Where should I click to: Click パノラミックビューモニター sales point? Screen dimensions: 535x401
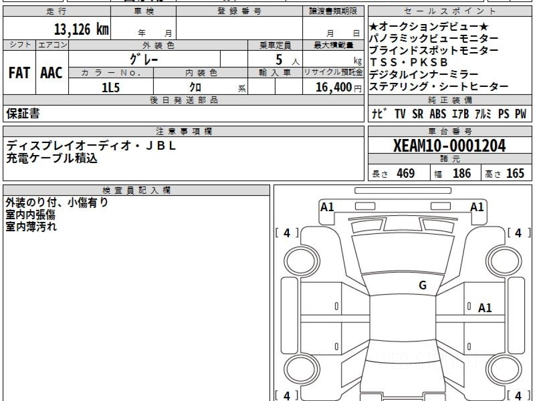(x=434, y=39)
